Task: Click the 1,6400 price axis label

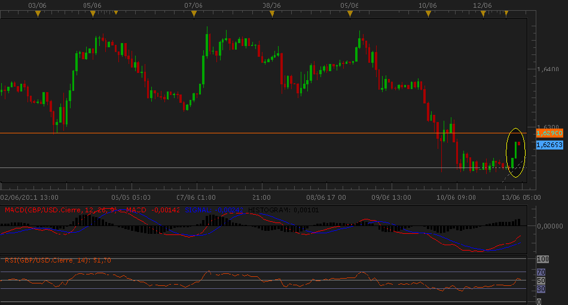Action: point(548,69)
